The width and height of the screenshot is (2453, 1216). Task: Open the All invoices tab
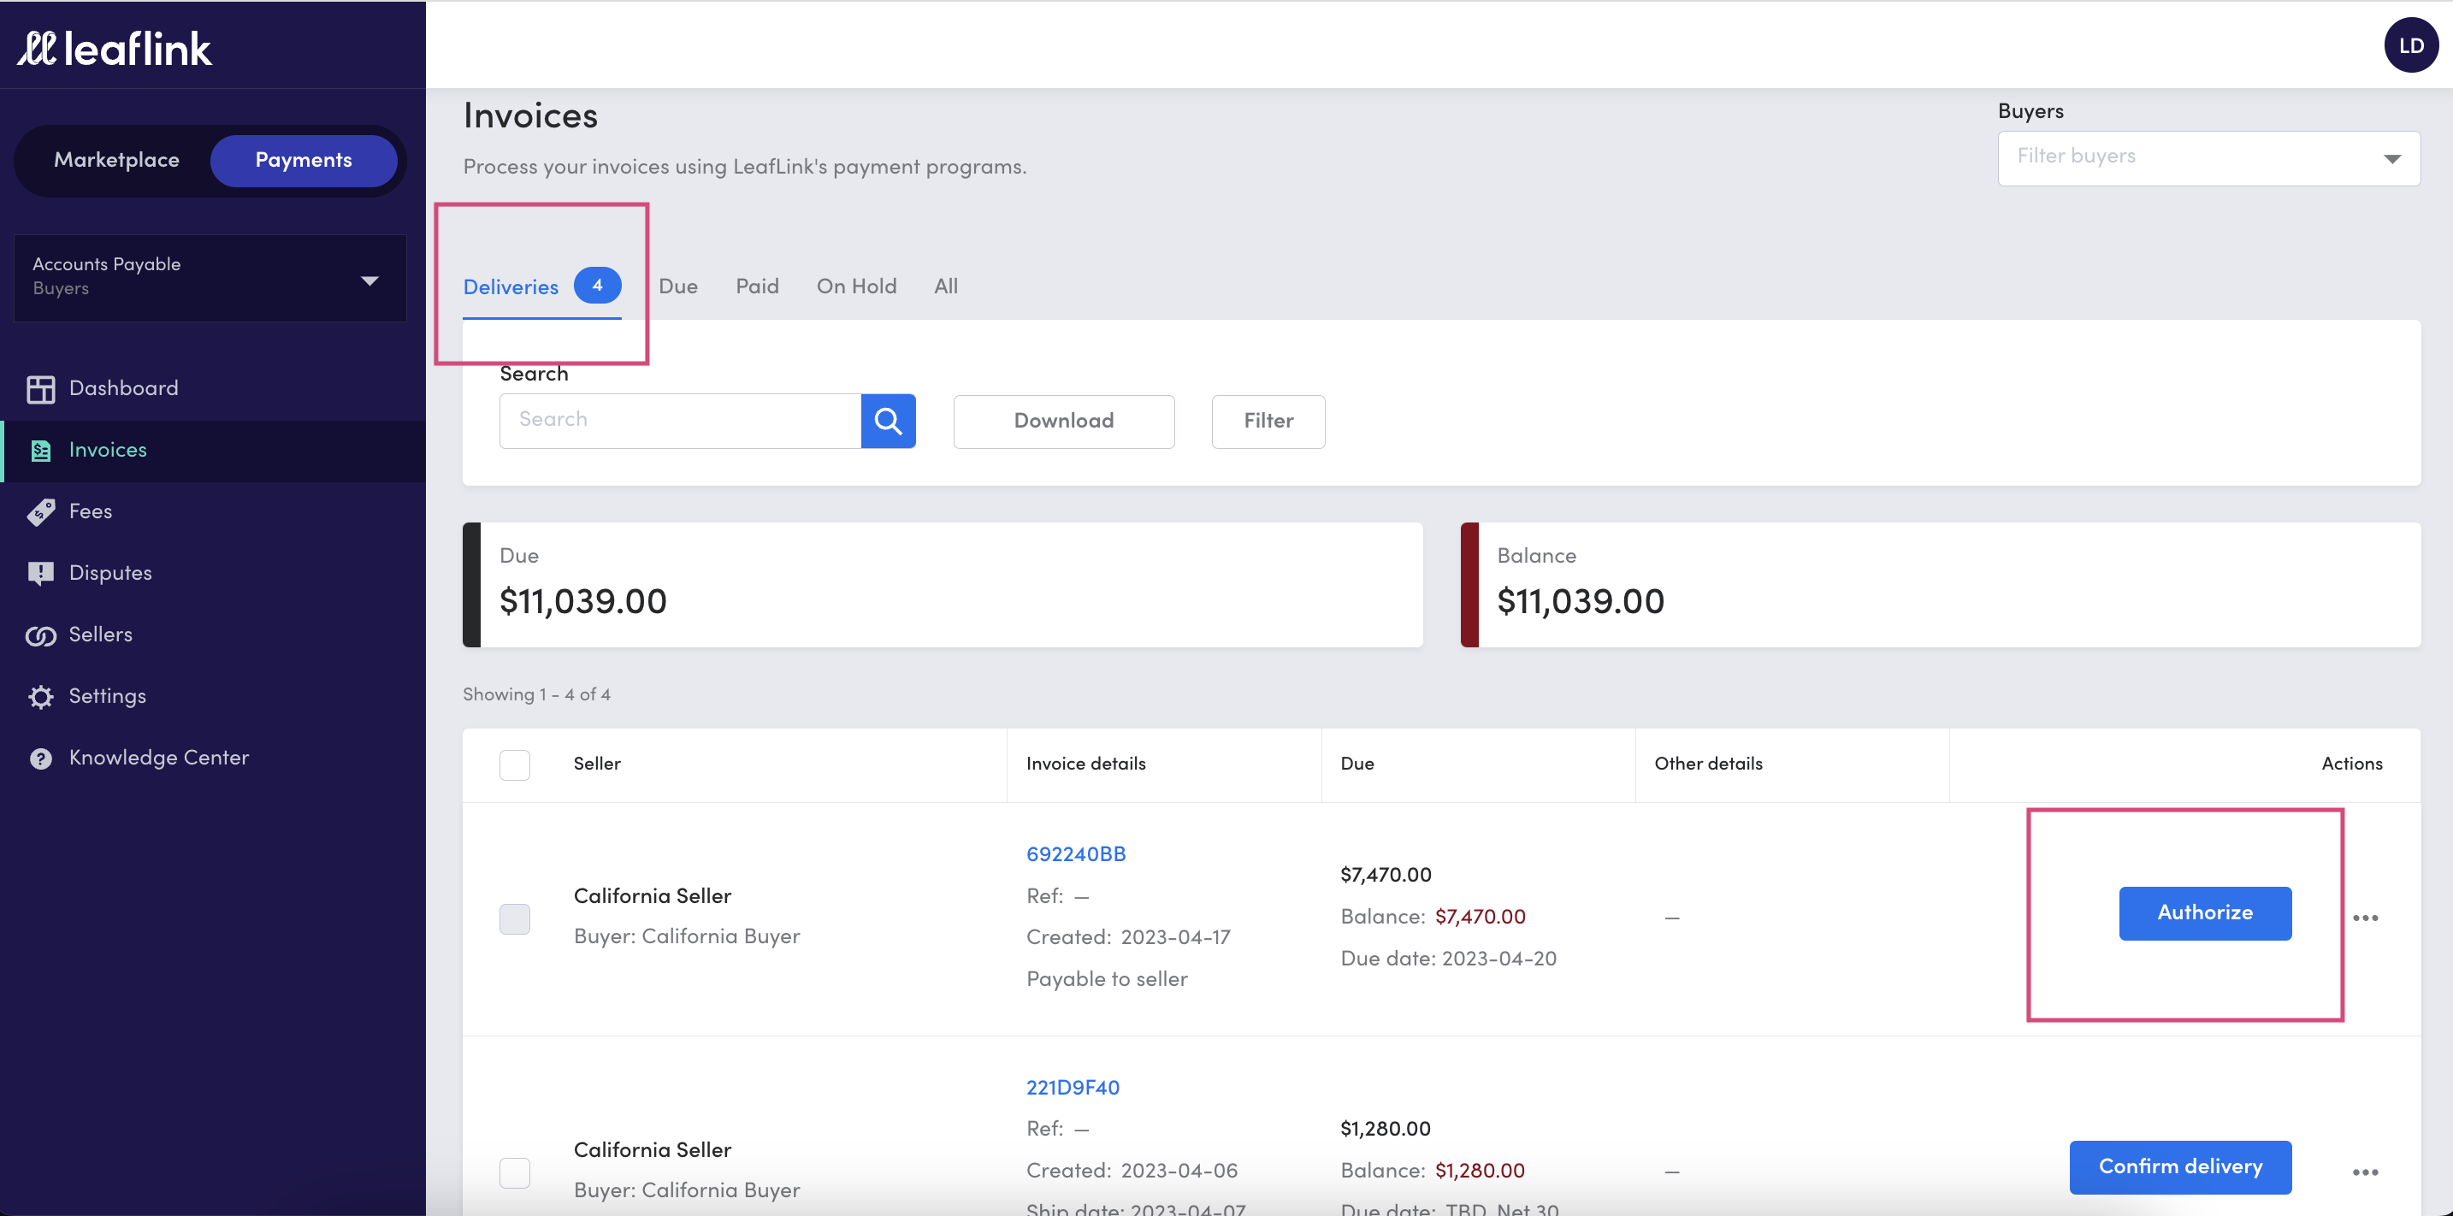pyautogui.click(x=946, y=286)
